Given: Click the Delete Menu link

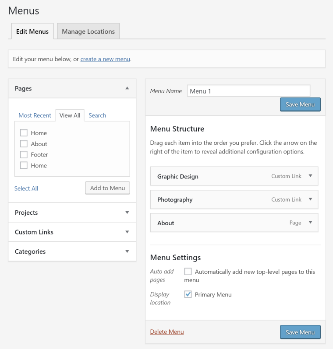Looking at the screenshot, I should 167,332.
